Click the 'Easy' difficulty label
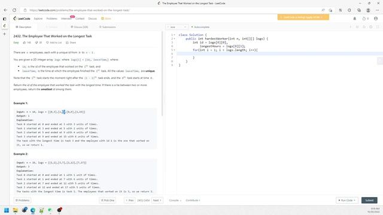Screen dimensions: 383x215 click(x=16, y=42)
